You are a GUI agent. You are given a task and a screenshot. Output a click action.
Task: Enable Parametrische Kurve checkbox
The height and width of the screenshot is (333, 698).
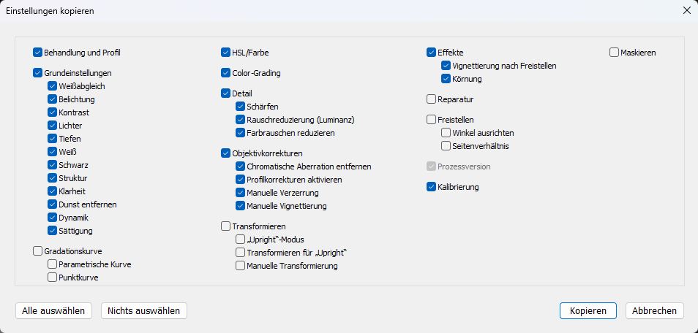(52, 264)
